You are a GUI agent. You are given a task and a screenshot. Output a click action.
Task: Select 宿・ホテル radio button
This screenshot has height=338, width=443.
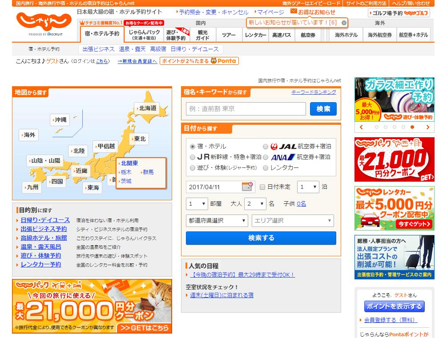[193, 147]
